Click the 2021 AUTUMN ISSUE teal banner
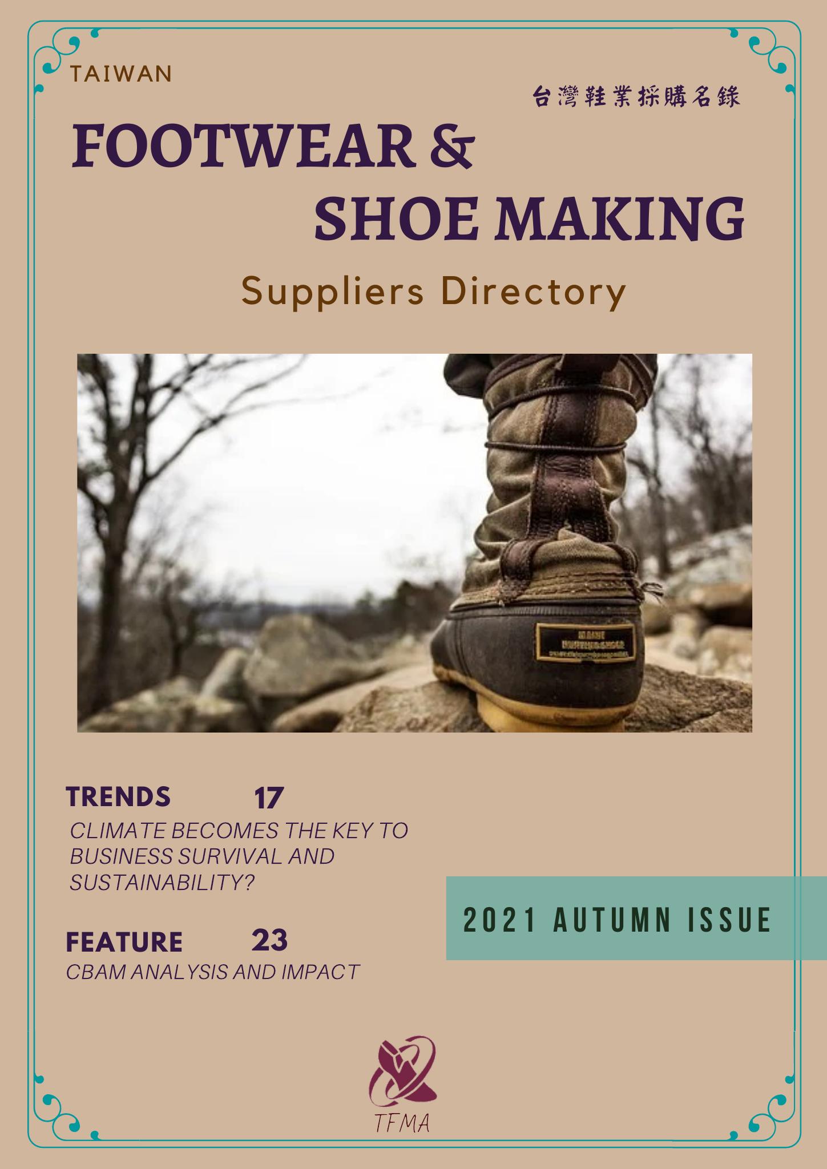This screenshot has height=1169, width=827. tap(636, 918)
